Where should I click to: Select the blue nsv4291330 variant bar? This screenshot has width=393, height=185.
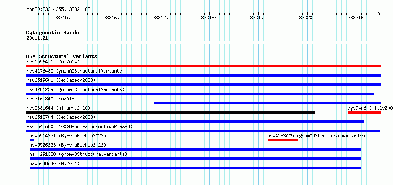point(195,159)
